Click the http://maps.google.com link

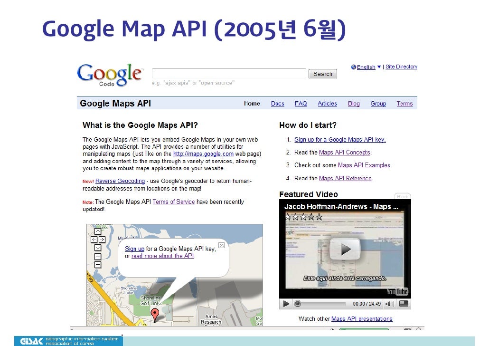[203, 154]
